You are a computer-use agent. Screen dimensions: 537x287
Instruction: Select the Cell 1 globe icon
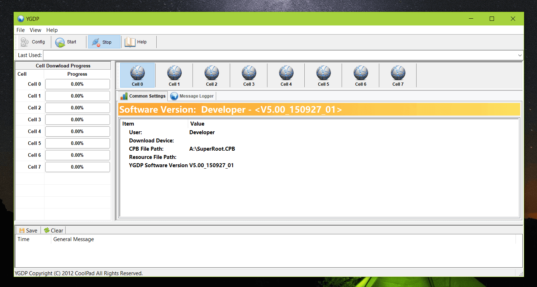[174, 73]
